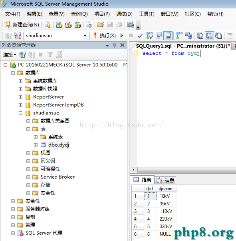This screenshot has width=236, height=241.
Task: Click the SQL Server Compact query icon
Action: (x=89, y=24)
